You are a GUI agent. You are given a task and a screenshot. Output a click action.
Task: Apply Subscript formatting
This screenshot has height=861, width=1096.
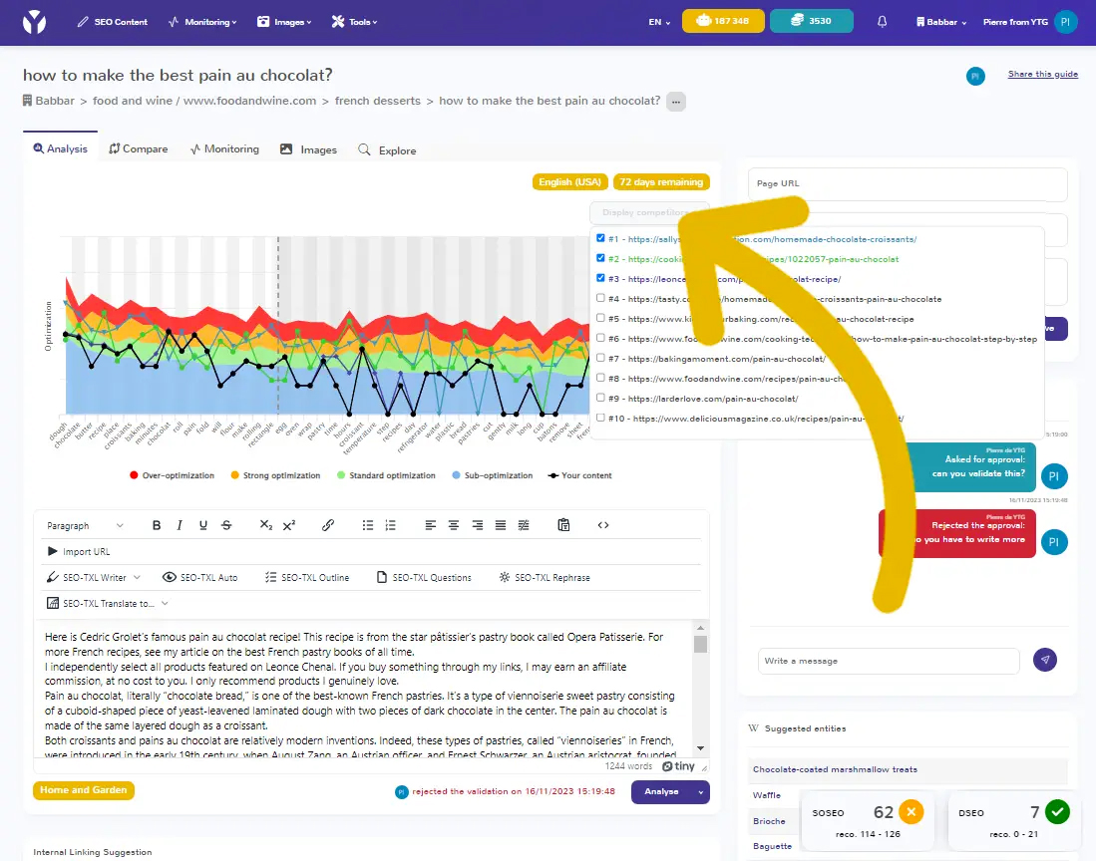pyautogui.click(x=266, y=525)
